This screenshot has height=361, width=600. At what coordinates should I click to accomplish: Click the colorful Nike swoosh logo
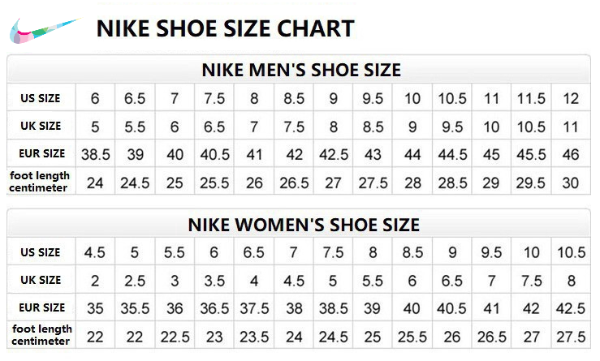click(x=45, y=30)
